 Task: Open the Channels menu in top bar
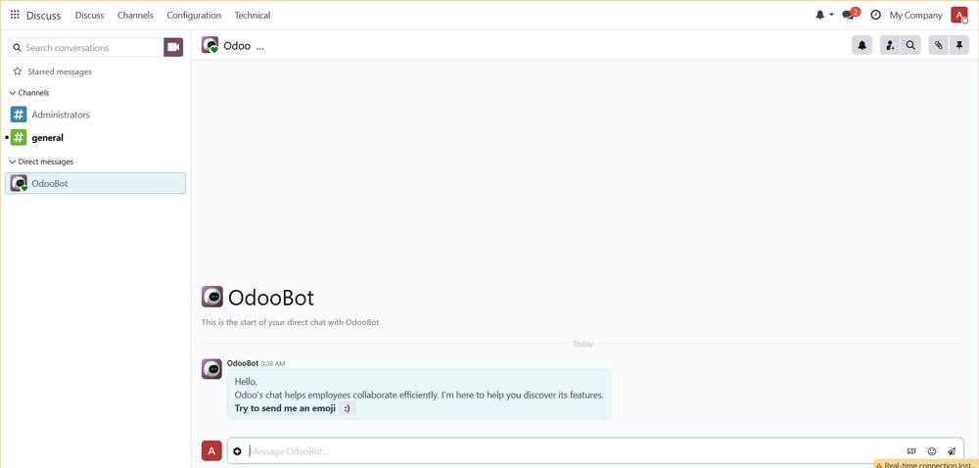pyautogui.click(x=135, y=15)
